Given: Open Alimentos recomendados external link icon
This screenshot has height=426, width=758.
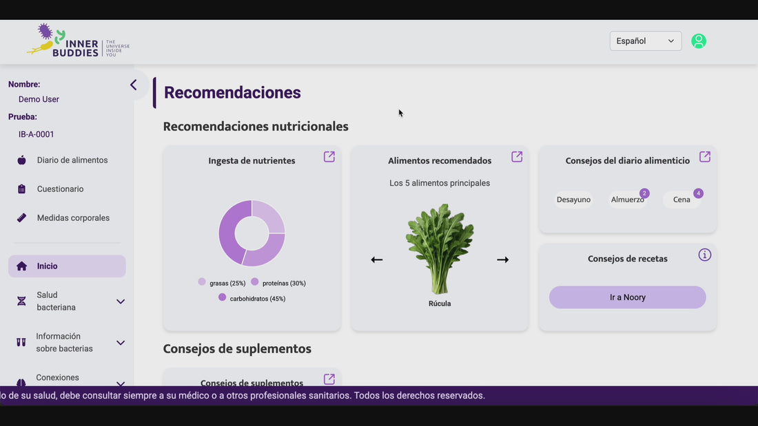Looking at the screenshot, I should coord(517,157).
